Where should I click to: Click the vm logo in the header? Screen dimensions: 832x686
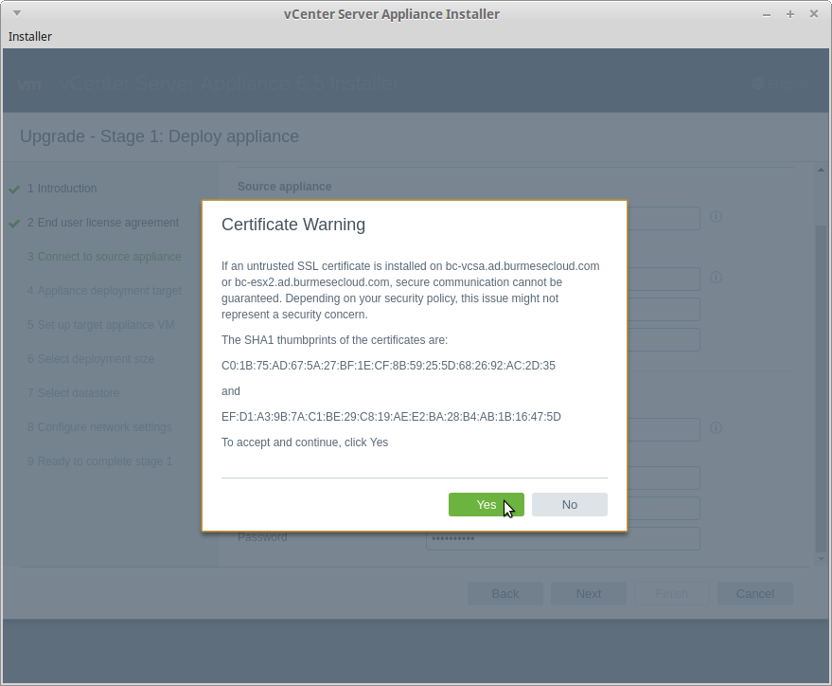[29, 84]
